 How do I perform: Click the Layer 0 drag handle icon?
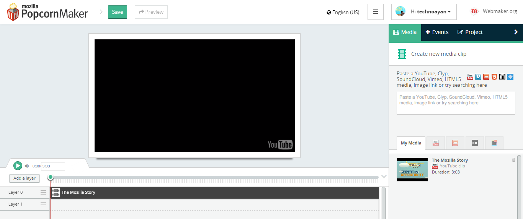coord(43,193)
